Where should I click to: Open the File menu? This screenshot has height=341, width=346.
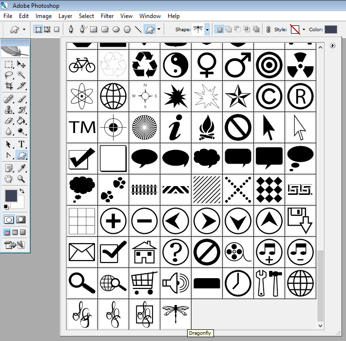8,16
